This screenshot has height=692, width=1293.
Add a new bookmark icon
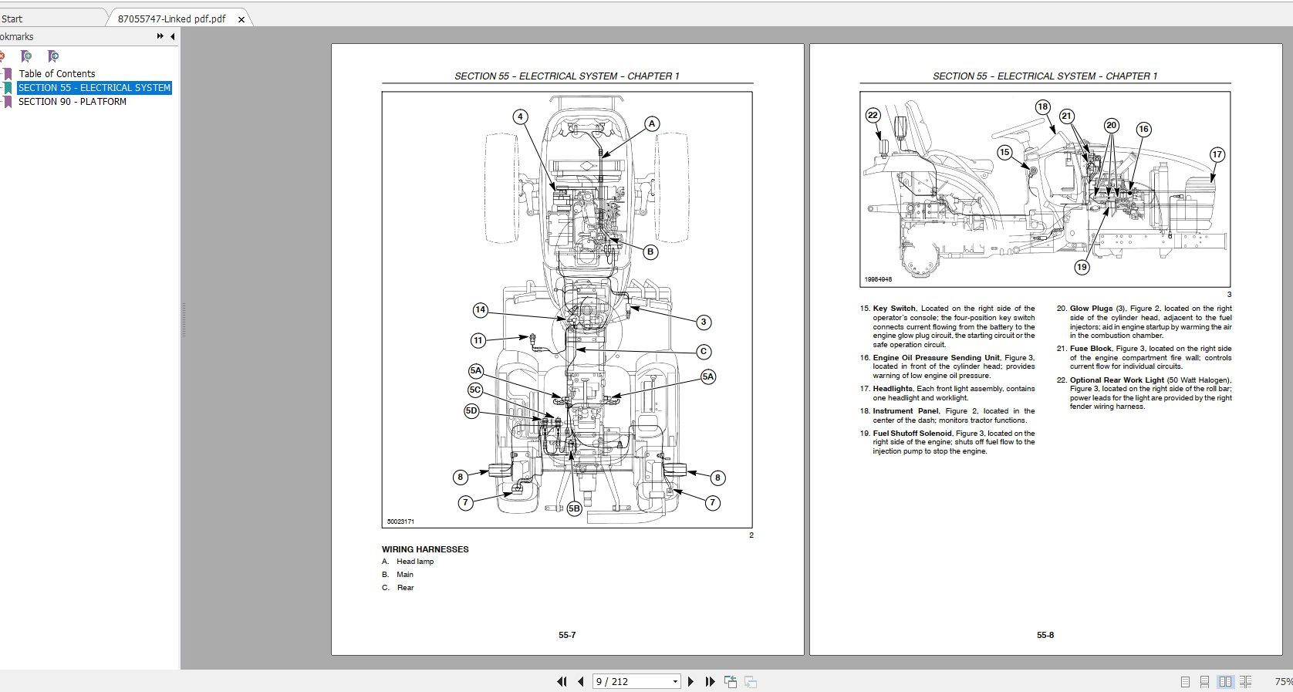[26, 56]
